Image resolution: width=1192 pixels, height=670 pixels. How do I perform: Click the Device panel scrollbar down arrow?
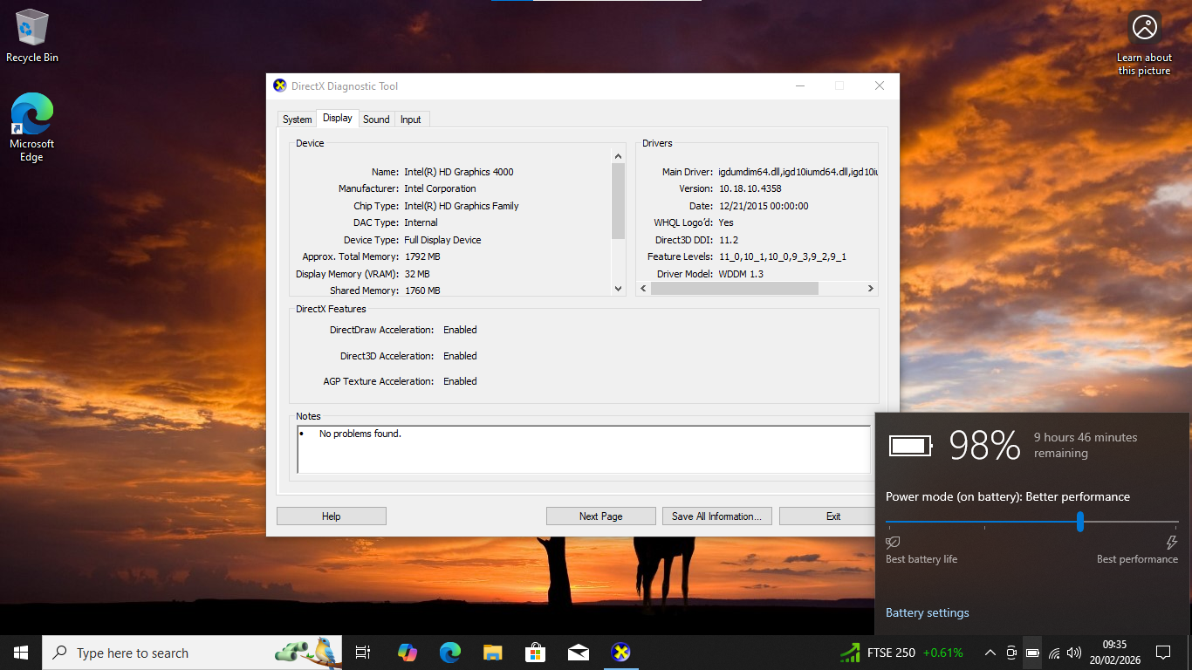tap(618, 288)
